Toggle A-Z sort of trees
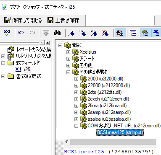 point(120,33)
